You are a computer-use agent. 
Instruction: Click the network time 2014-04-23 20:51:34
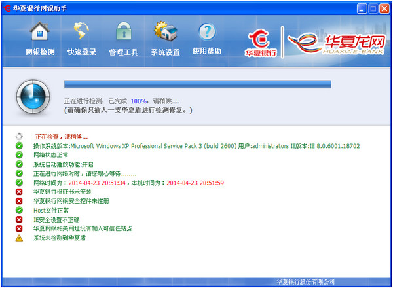tap(97, 183)
